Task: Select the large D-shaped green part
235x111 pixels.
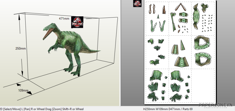Action: (x=202, y=43)
